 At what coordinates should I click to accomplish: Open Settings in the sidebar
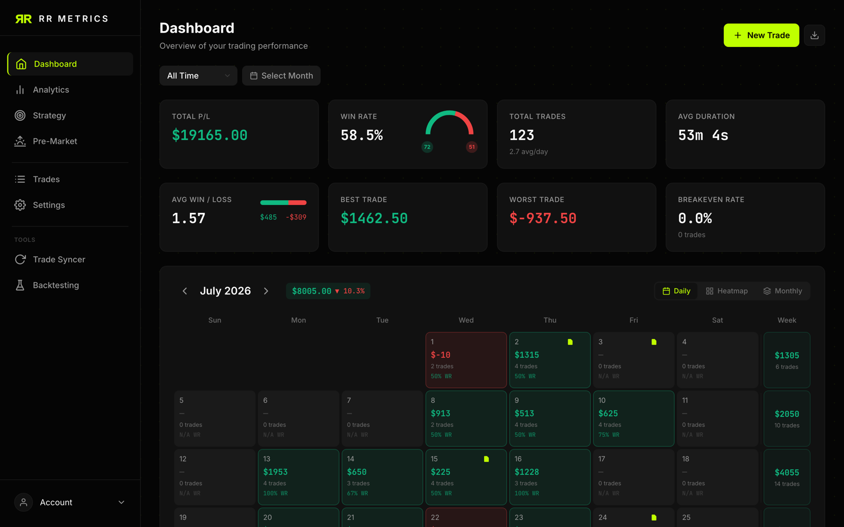(70, 205)
